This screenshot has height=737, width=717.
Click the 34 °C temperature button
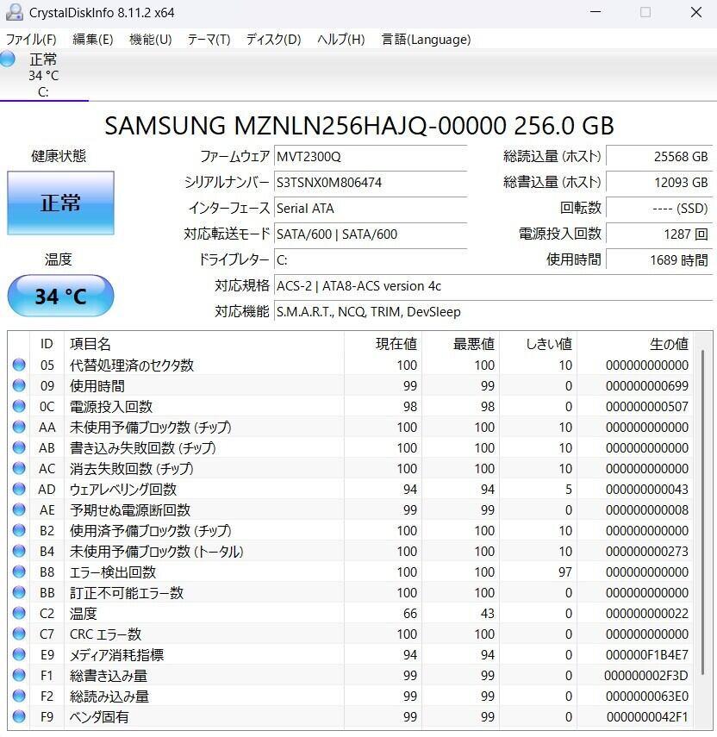pyautogui.click(x=60, y=297)
